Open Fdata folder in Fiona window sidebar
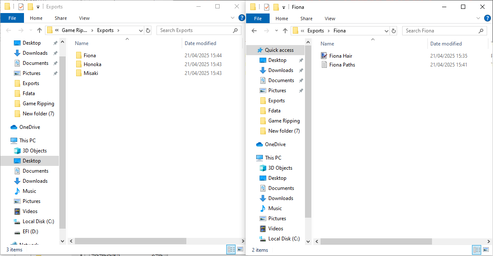The height and width of the screenshot is (256, 493). click(x=270, y=111)
